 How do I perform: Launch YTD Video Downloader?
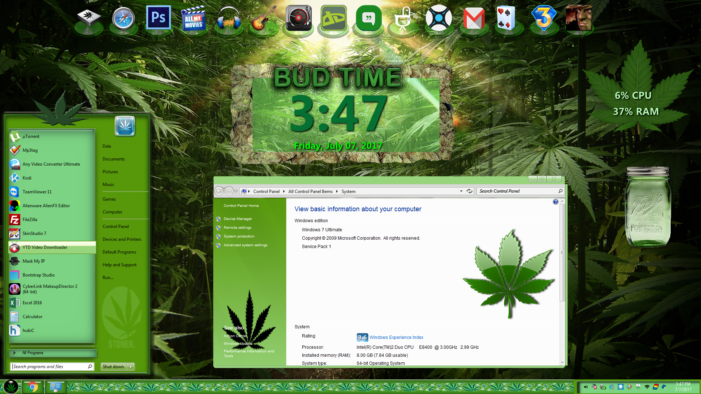[x=52, y=247]
